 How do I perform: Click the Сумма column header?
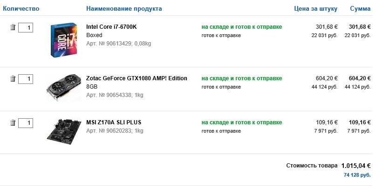pyautogui.click(x=360, y=9)
